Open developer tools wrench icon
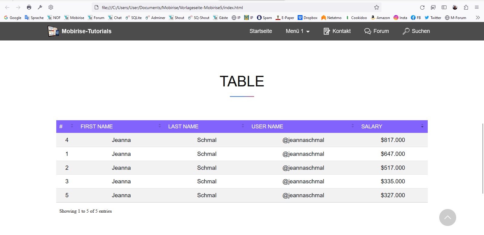 pos(40,7)
